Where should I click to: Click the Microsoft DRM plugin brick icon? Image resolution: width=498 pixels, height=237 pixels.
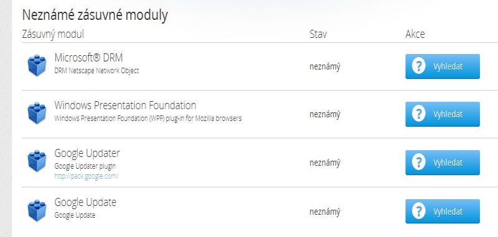tap(37, 65)
